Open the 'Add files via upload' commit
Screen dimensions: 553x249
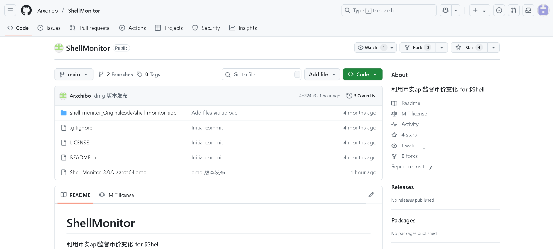[214, 113]
